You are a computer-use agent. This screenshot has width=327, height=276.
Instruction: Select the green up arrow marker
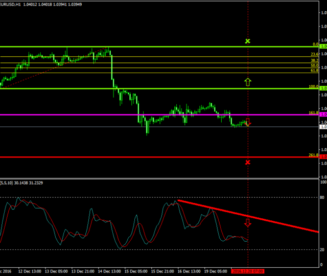pos(248,81)
